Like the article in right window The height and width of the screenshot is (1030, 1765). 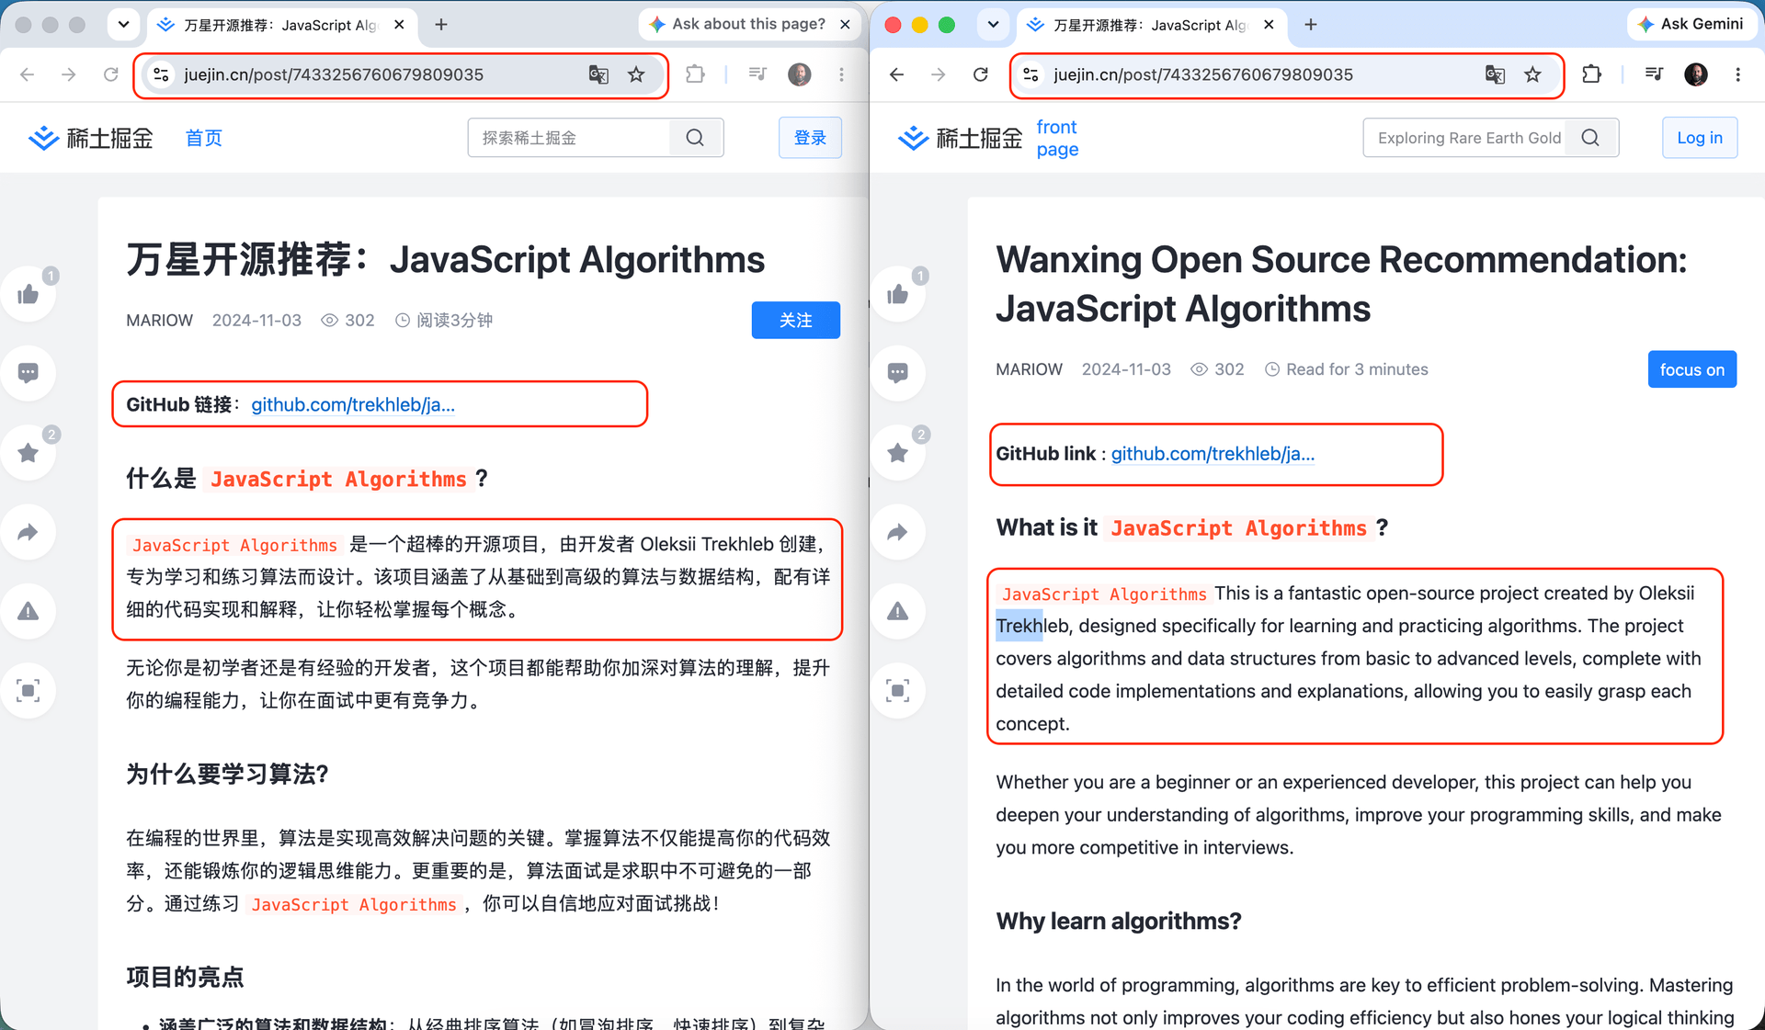(898, 294)
